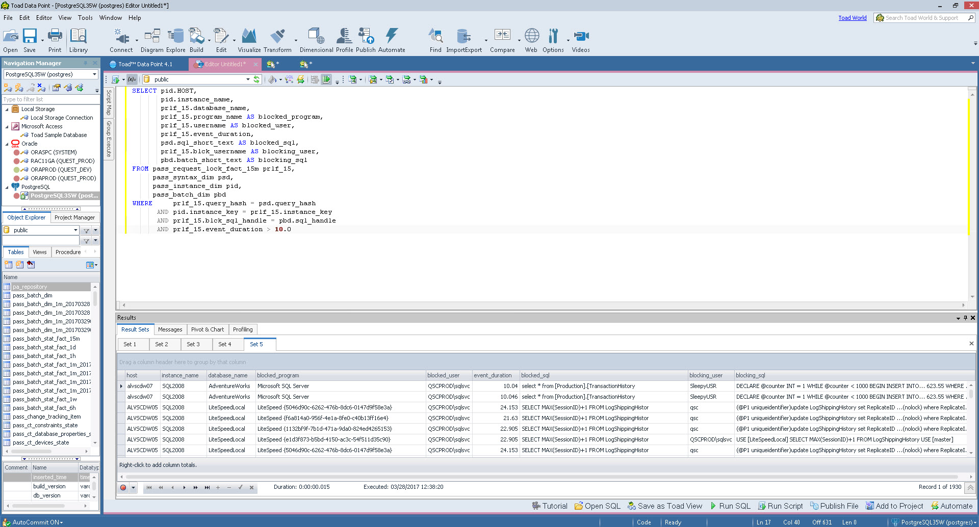This screenshot has width=979, height=527.
Task: Open the Tools menu
Action: (x=85, y=18)
